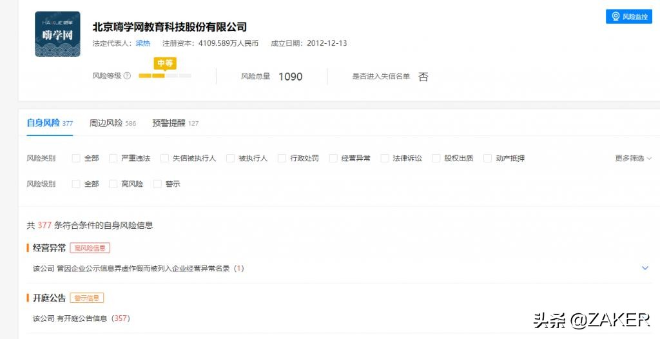Click the 风险监控 button
The image size is (660, 339).
(x=629, y=16)
